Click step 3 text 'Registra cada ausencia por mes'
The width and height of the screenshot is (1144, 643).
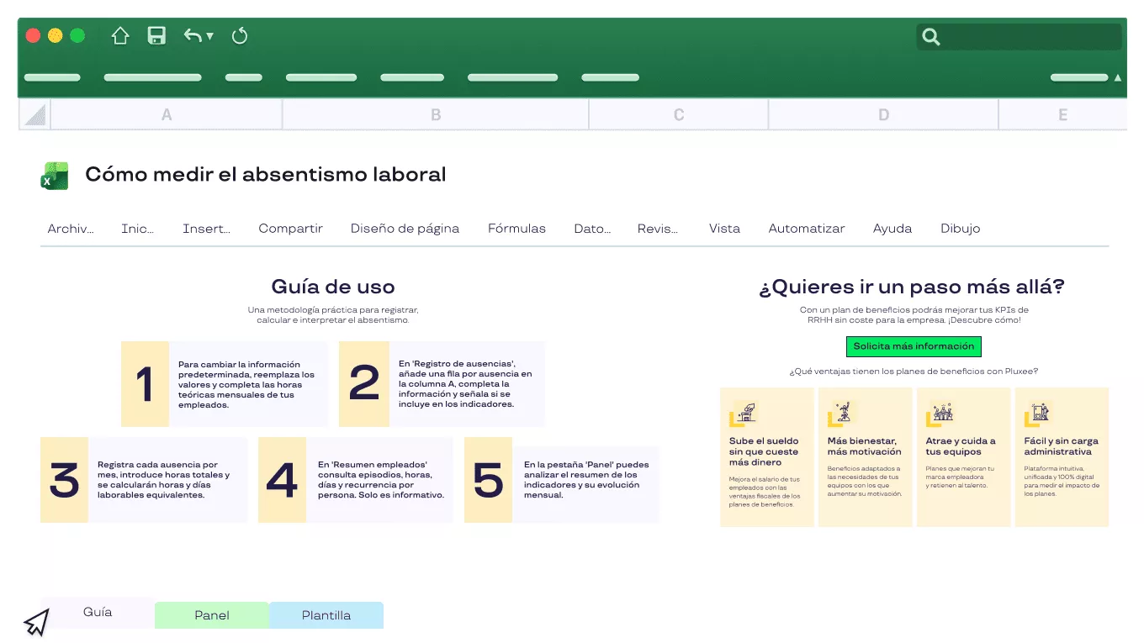164,480
